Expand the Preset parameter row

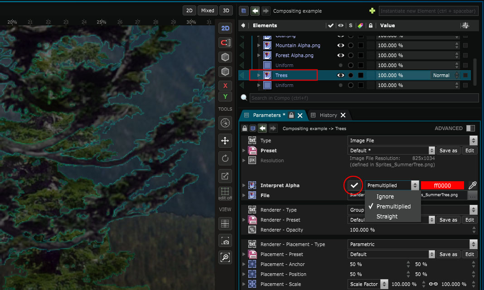pos(244,150)
